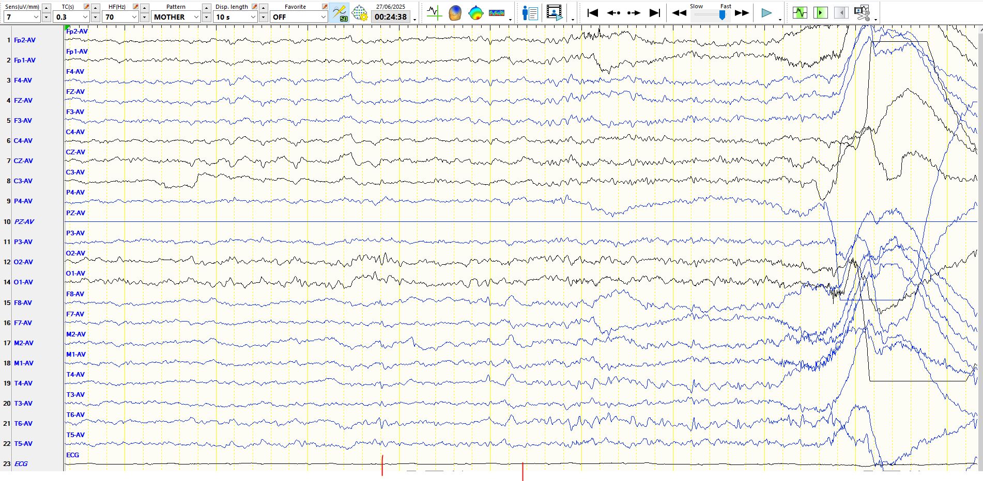Open the Sens(uV/mm) dropdown
Viewport: 983px width, 481px height.
[x=36, y=17]
